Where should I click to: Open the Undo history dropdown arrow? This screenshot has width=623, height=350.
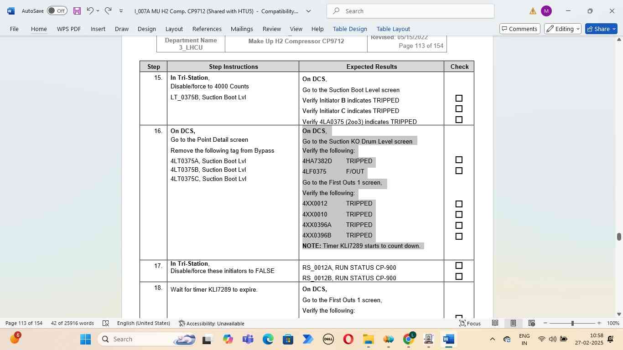coord(98,11)
